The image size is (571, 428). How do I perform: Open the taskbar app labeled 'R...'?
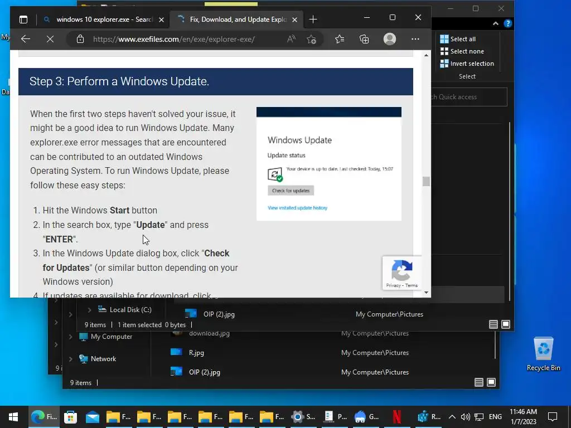coord(429,417)
